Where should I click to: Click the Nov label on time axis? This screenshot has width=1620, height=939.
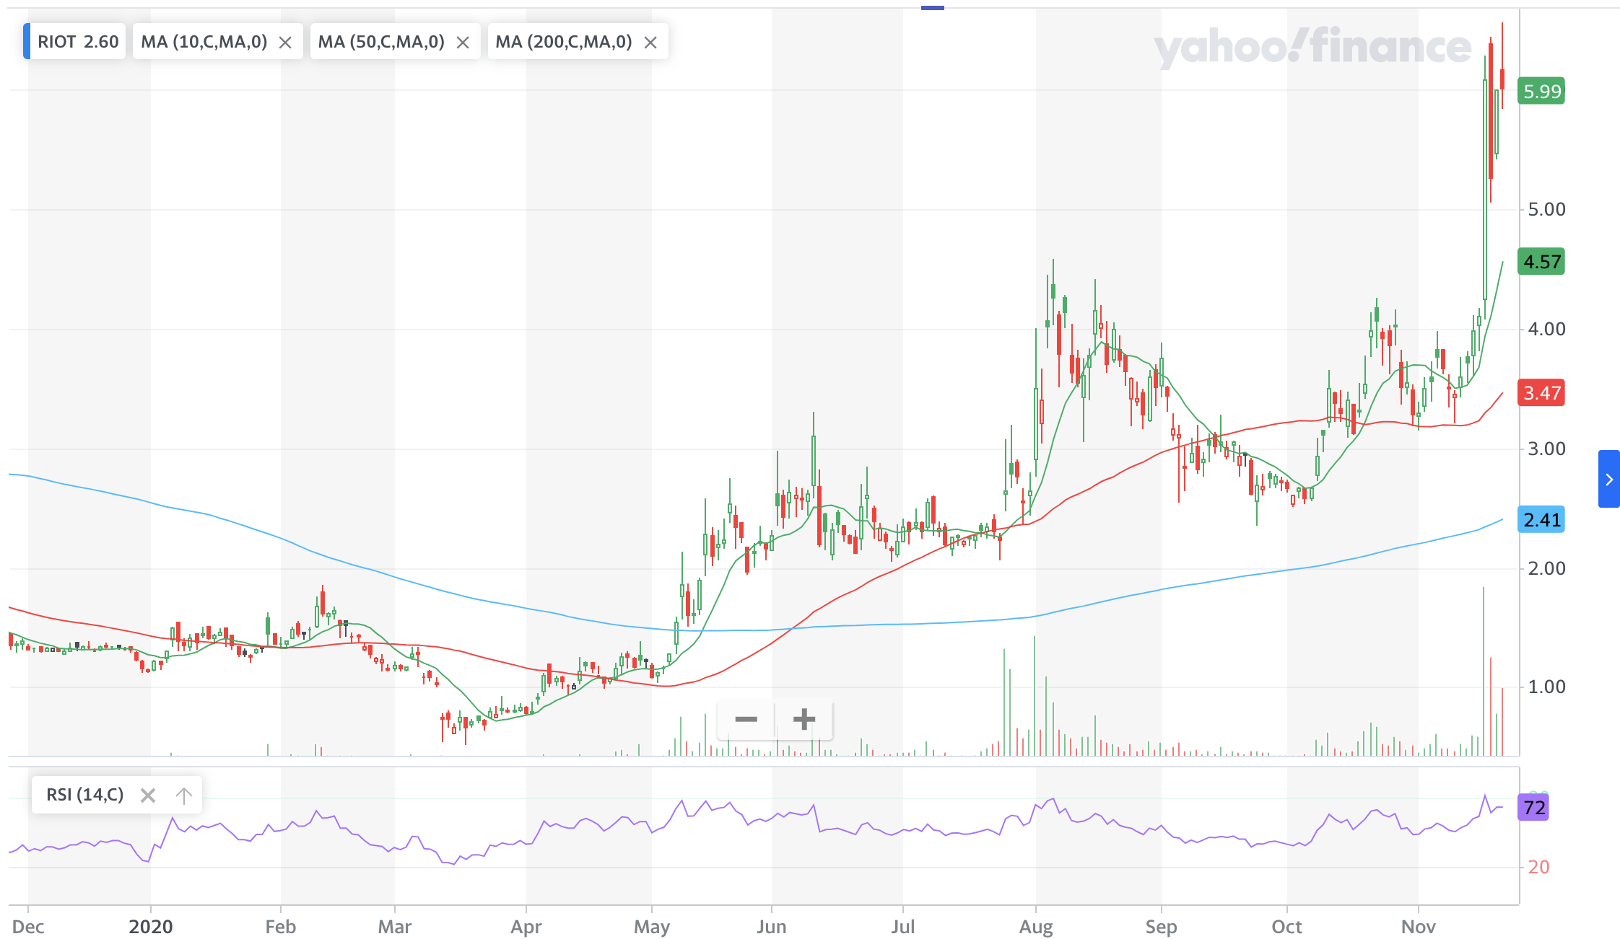coord(1418,927)
